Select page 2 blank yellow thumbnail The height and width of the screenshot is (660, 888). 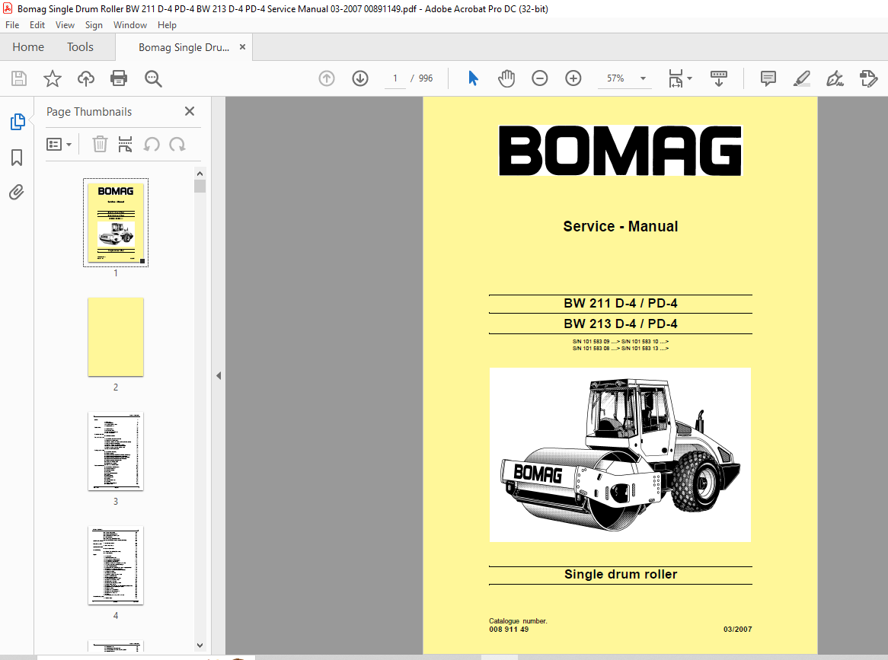116,336
